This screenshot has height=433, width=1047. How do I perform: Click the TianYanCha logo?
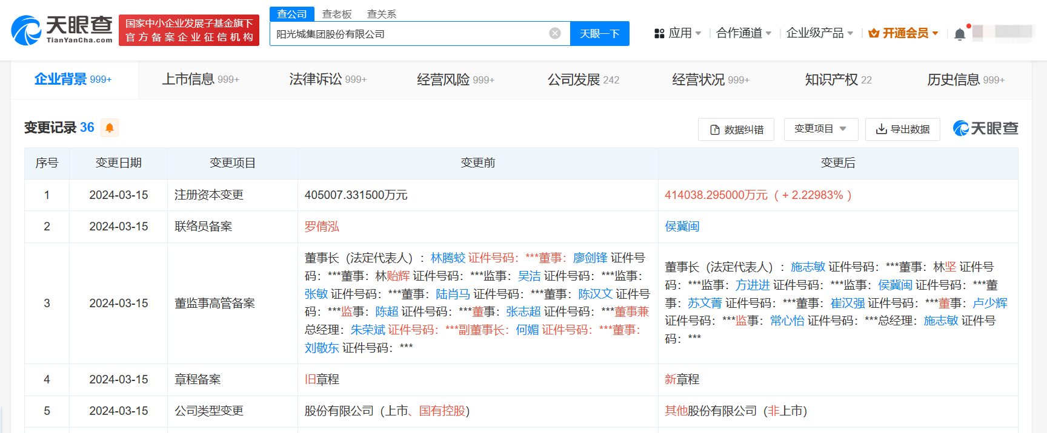click(x=62, y=30)
